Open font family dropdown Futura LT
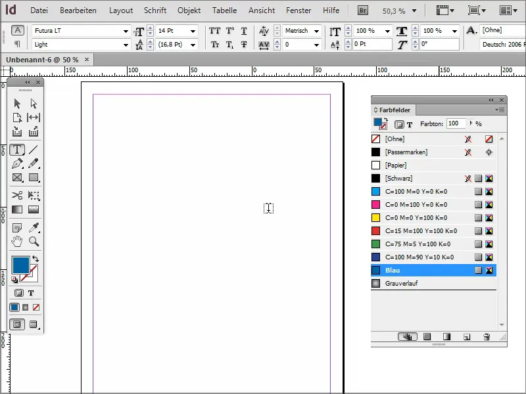Screen dimensions: 526x394 tap(126, 31)
